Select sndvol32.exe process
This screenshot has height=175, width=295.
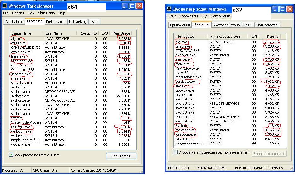[71, 83]
